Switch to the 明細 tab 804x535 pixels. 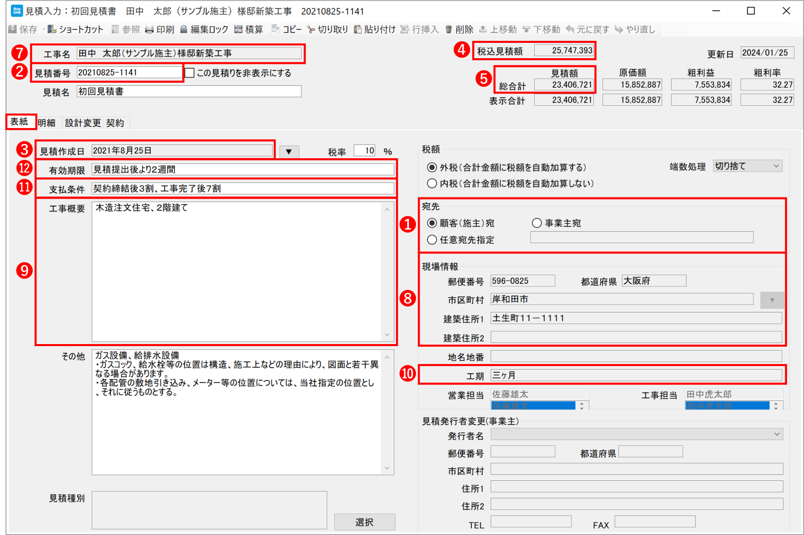pyautogui.click(x=47, y=123)
